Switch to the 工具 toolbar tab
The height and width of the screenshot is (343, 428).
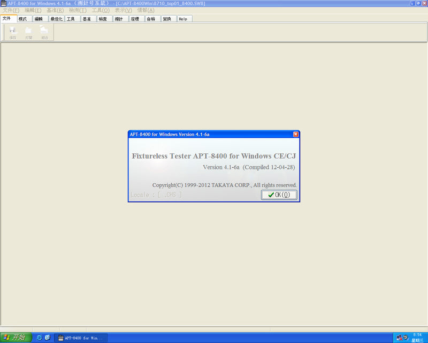(73, 19)
